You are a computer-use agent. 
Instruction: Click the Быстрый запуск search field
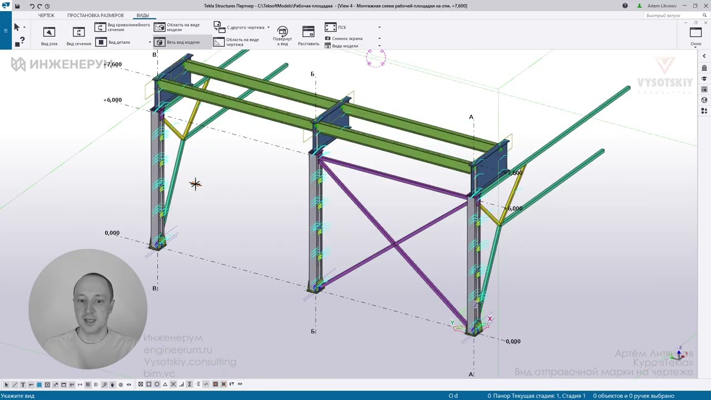(676, 16)
